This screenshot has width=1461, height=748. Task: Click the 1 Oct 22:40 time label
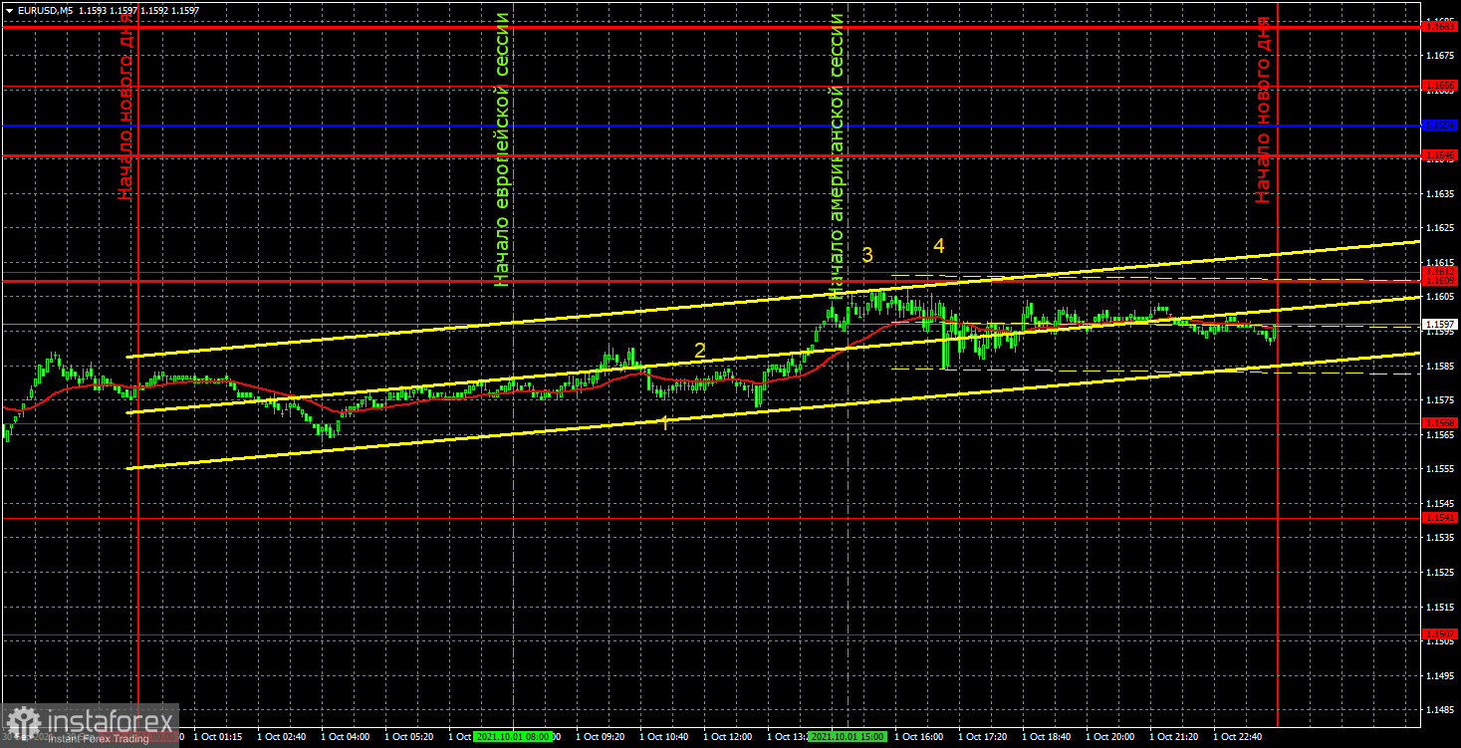click(1240, 737)
